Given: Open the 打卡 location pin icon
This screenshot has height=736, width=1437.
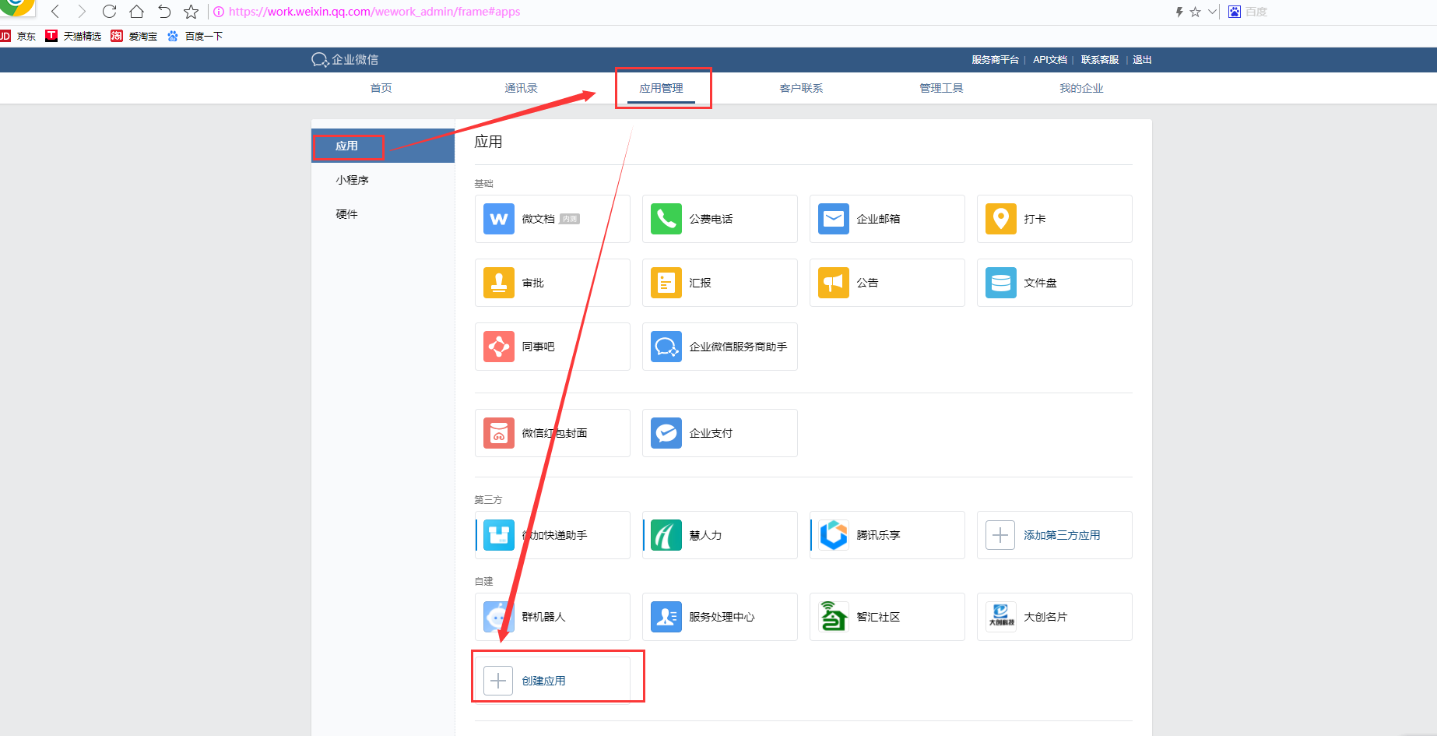Looking at the screenshot, I should [1001, 219].
